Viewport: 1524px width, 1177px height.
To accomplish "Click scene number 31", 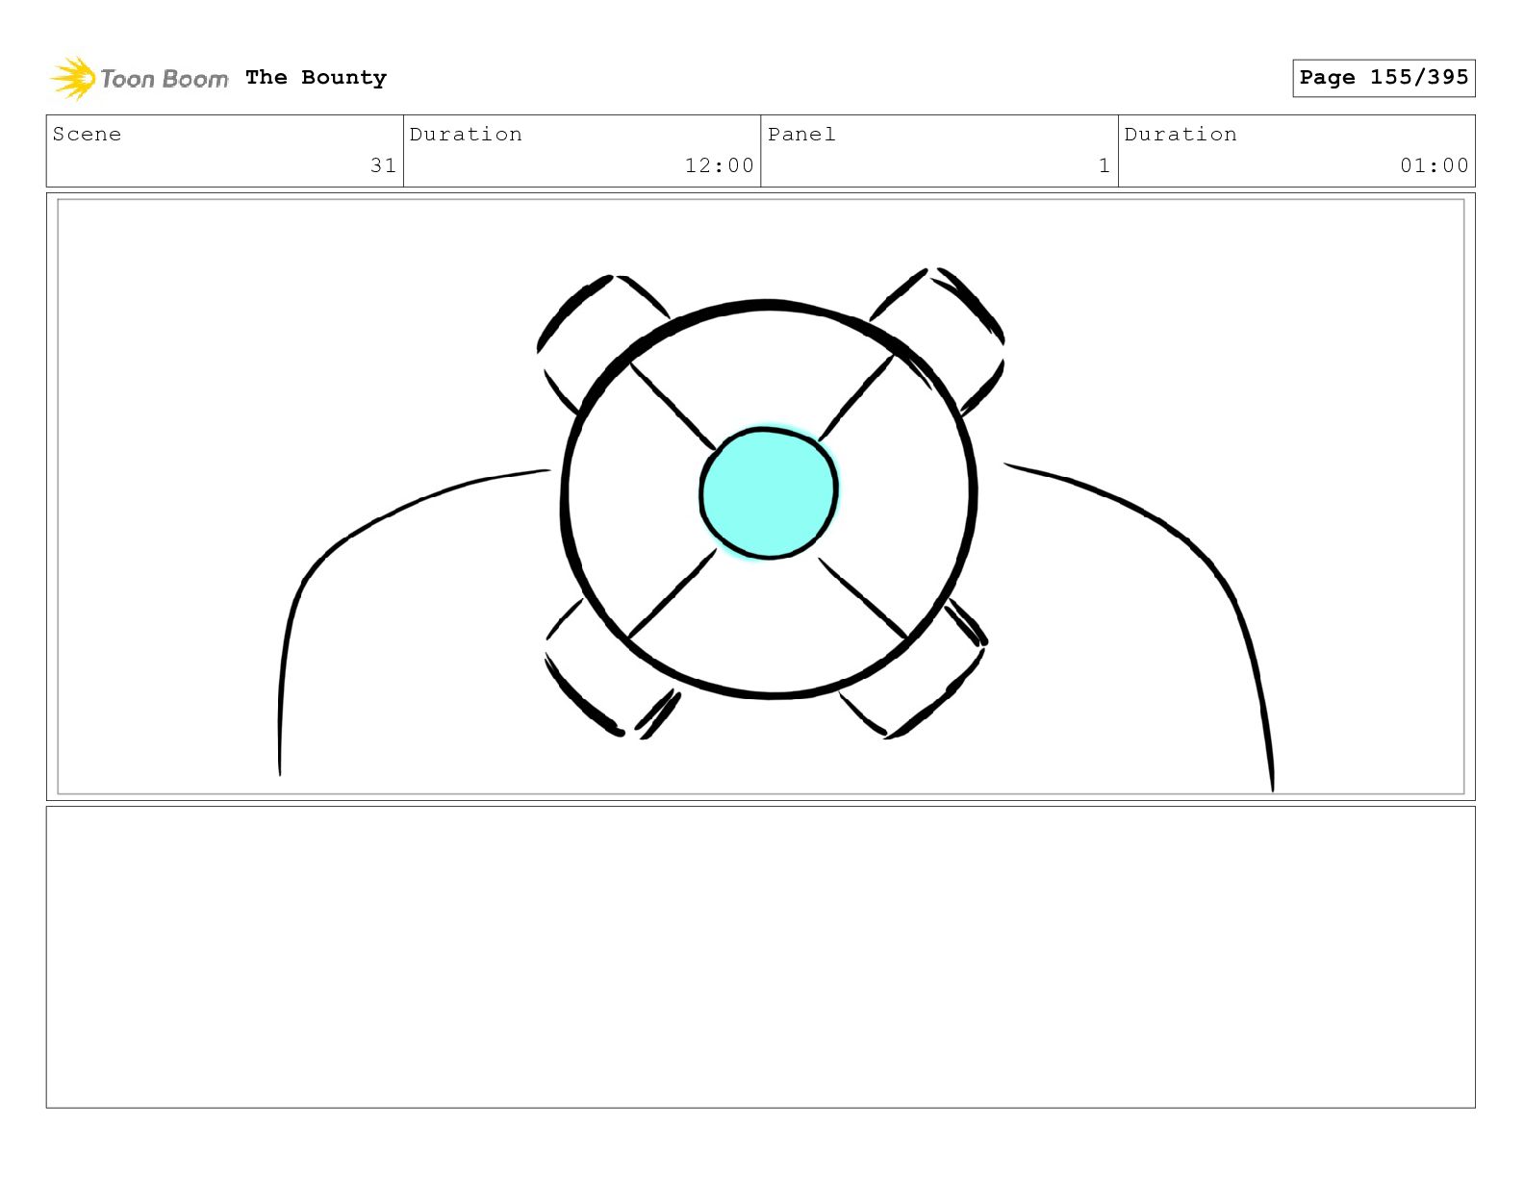I will coord(383,165).
